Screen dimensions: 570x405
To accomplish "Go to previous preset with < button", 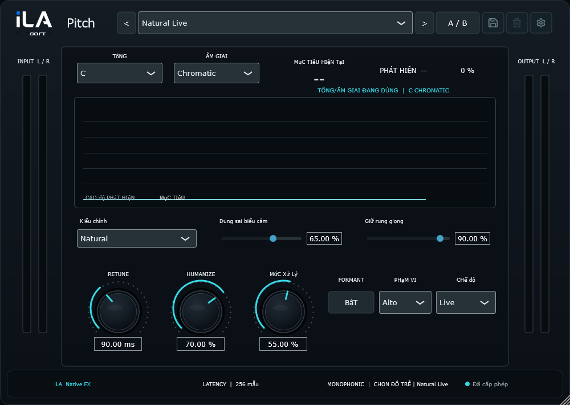I will (x=127, y=23).
